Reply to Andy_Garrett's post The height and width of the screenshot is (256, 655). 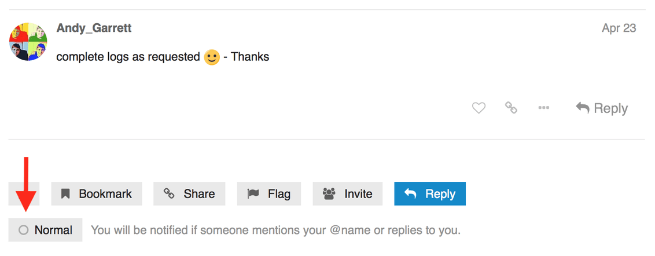tap(602, 108)
